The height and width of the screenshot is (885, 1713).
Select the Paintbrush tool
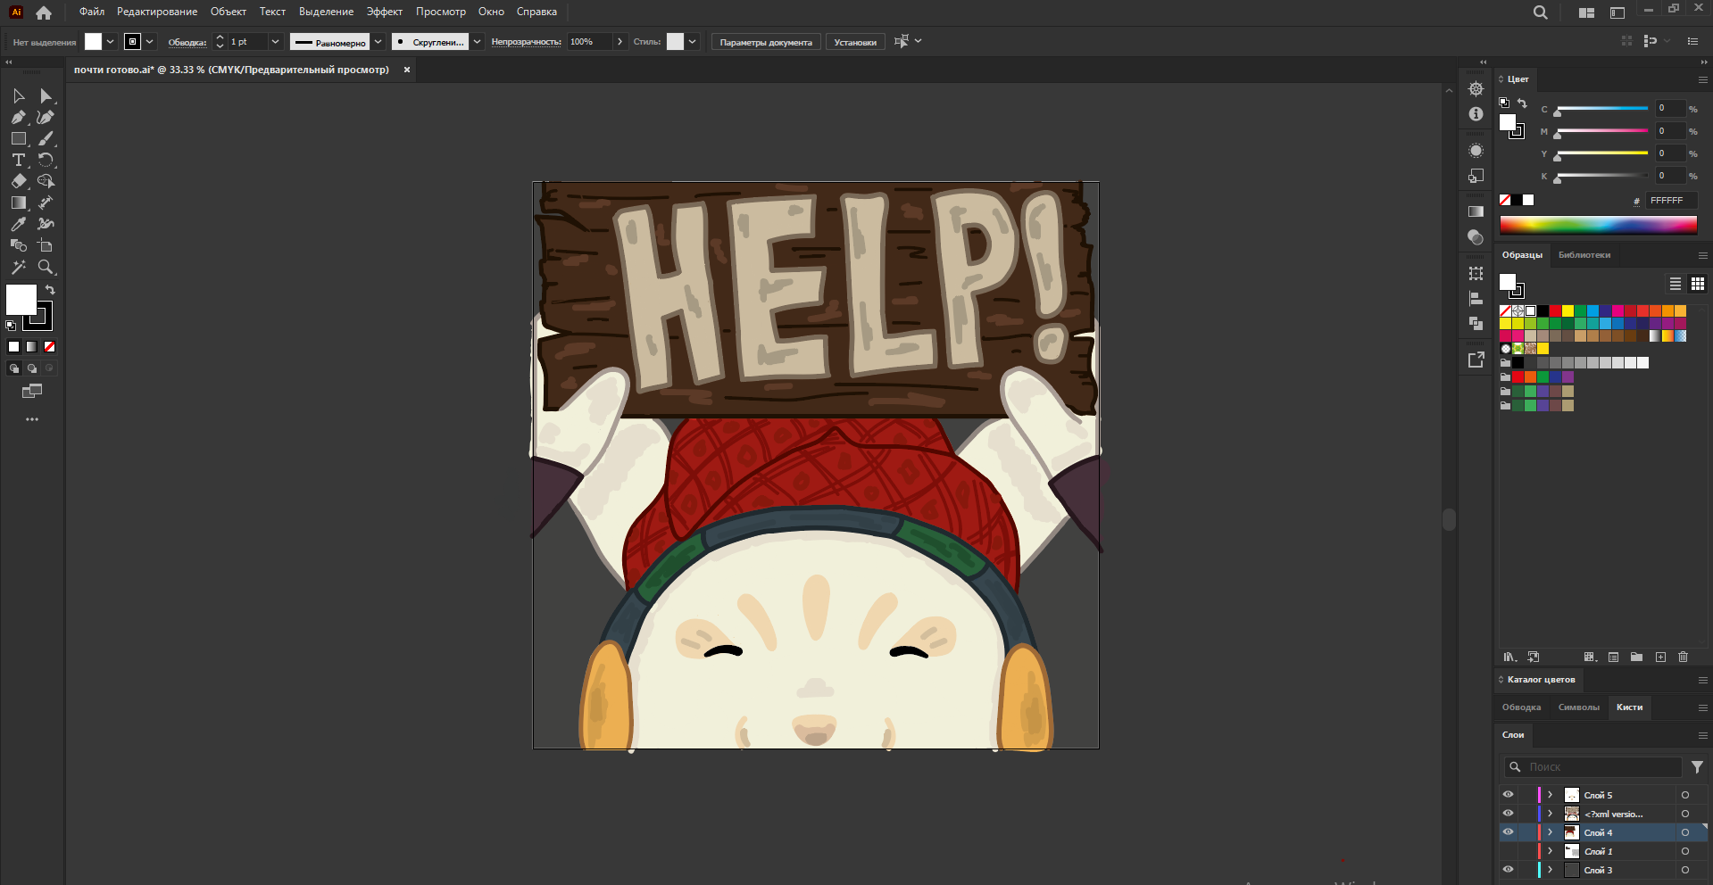[x=46, y=138]
